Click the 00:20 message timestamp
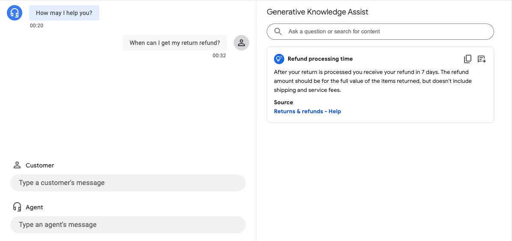This screenshot has width=512, height=241. (x=36, y=26)
